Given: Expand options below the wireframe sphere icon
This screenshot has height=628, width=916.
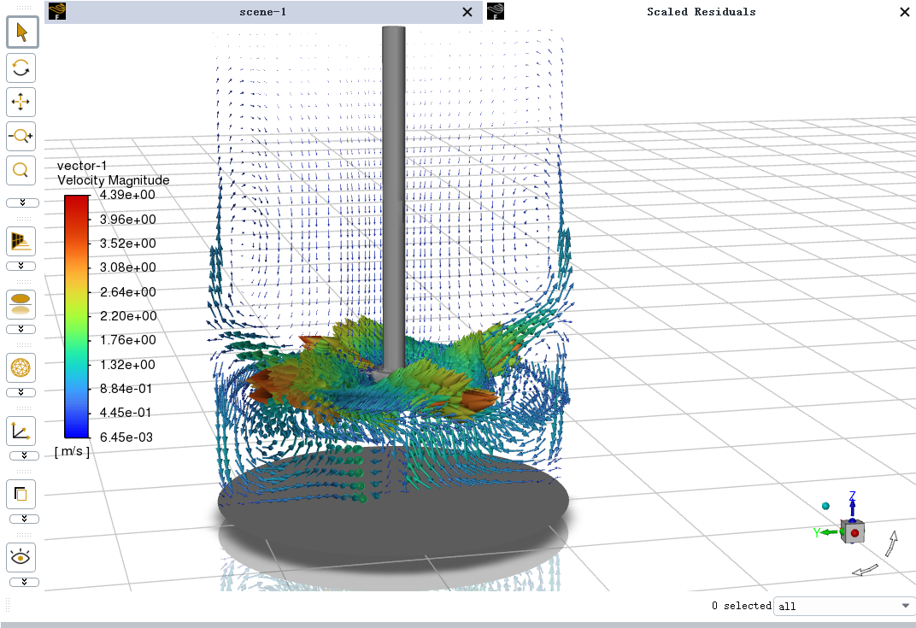Looking at the screenshot, I should click(x=21, y=392).
